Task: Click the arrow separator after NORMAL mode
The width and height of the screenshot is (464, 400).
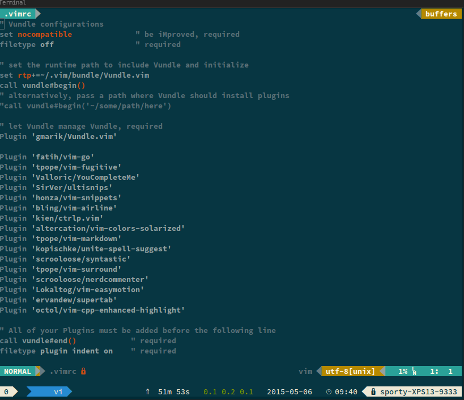Action: point(40,371)
